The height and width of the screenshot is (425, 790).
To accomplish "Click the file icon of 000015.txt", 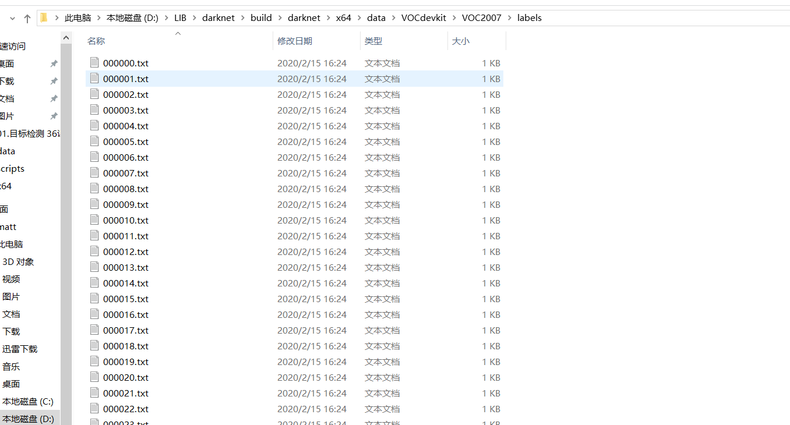I will [94, 298].
